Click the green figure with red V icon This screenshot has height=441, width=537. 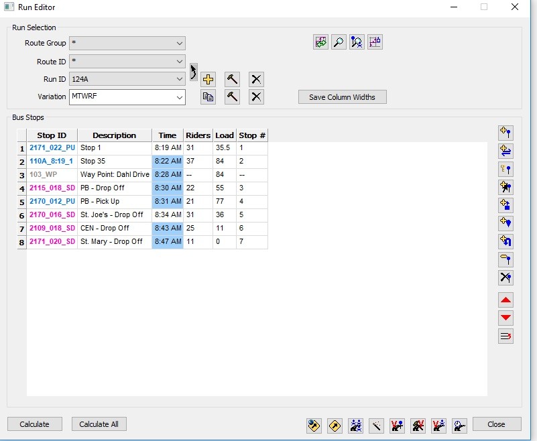[x=418, y=426]
